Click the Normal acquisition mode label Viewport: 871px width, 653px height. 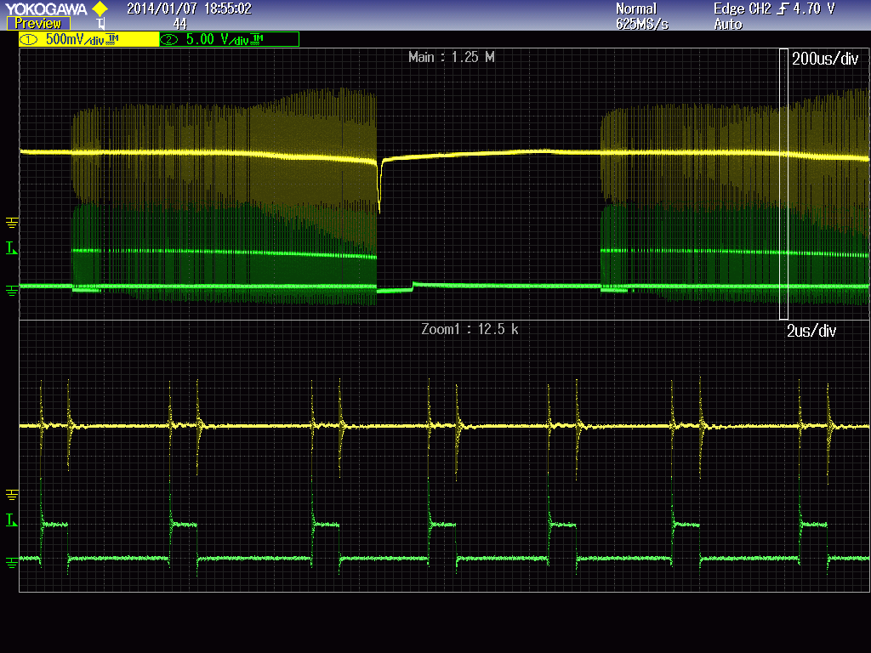pos(636,9)
